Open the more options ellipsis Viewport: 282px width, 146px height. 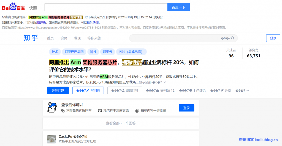click(x=247, y=91)
